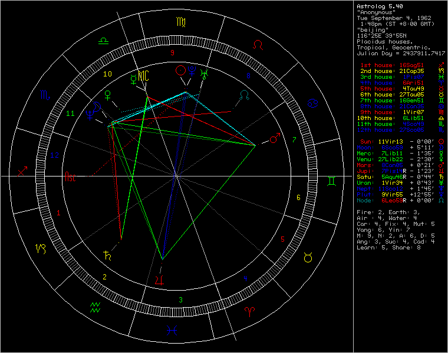Click house number 6 inside the wheel
The height and width of the screenshot is (353, 448).
[298, 198]
